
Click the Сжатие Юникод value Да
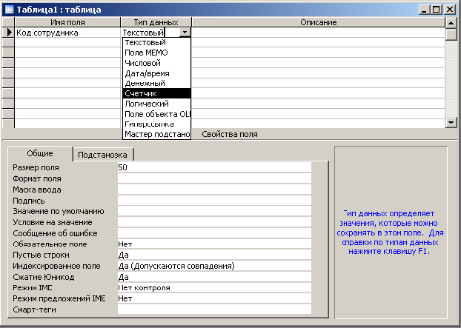click(x=214, y=277)
